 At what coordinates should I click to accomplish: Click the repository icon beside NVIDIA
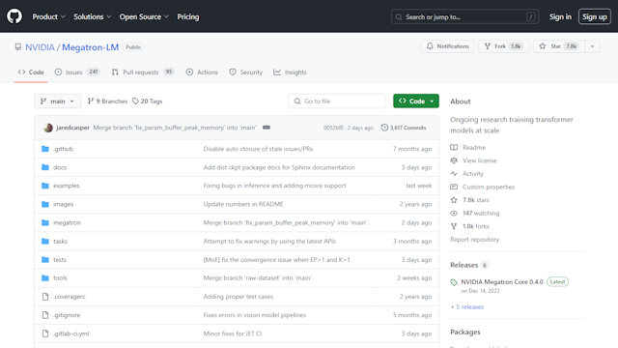18,47
